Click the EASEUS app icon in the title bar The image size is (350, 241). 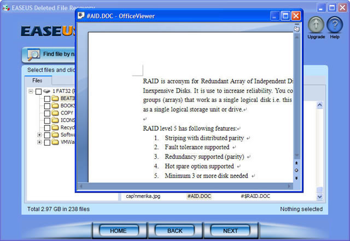coord(6,8)
